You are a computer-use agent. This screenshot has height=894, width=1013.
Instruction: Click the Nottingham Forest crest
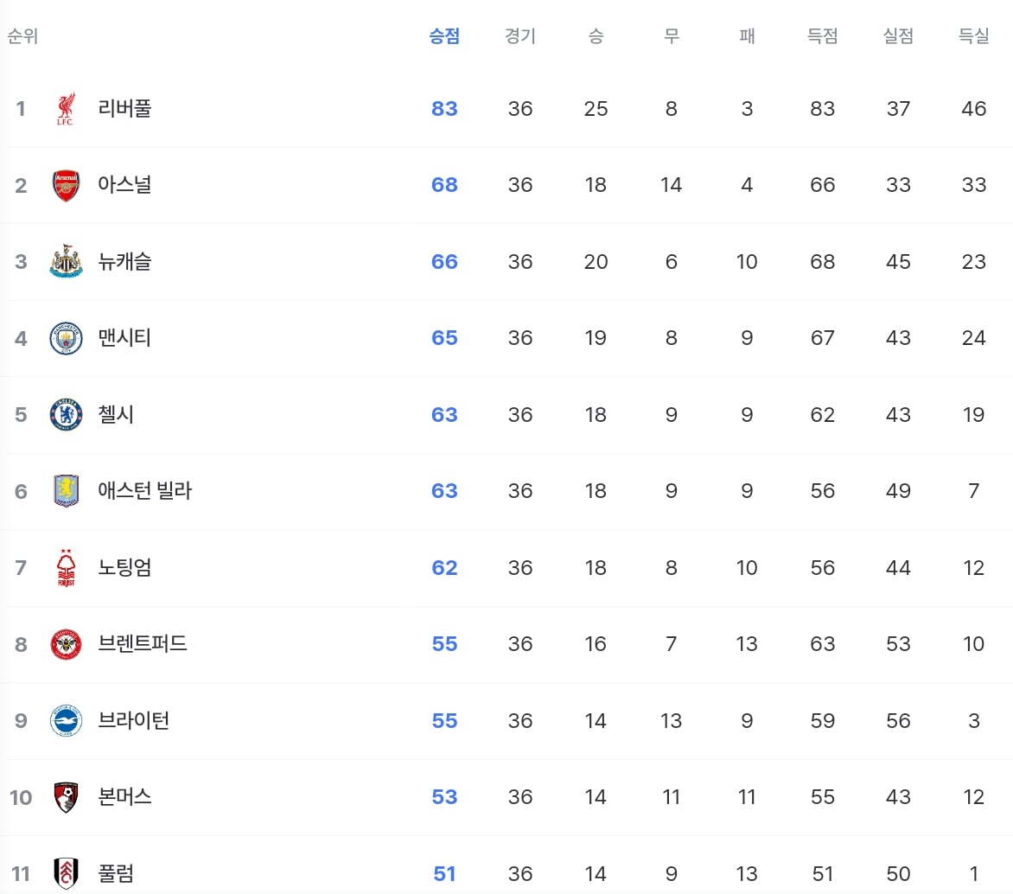coord(66,567)
